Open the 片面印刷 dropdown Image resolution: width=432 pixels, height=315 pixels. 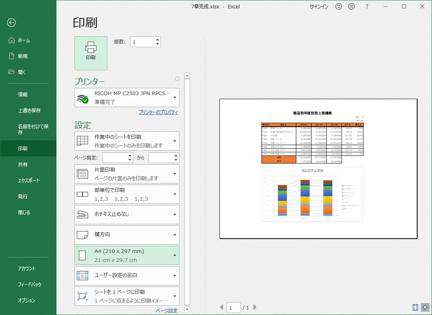click(x=127, y=174)
